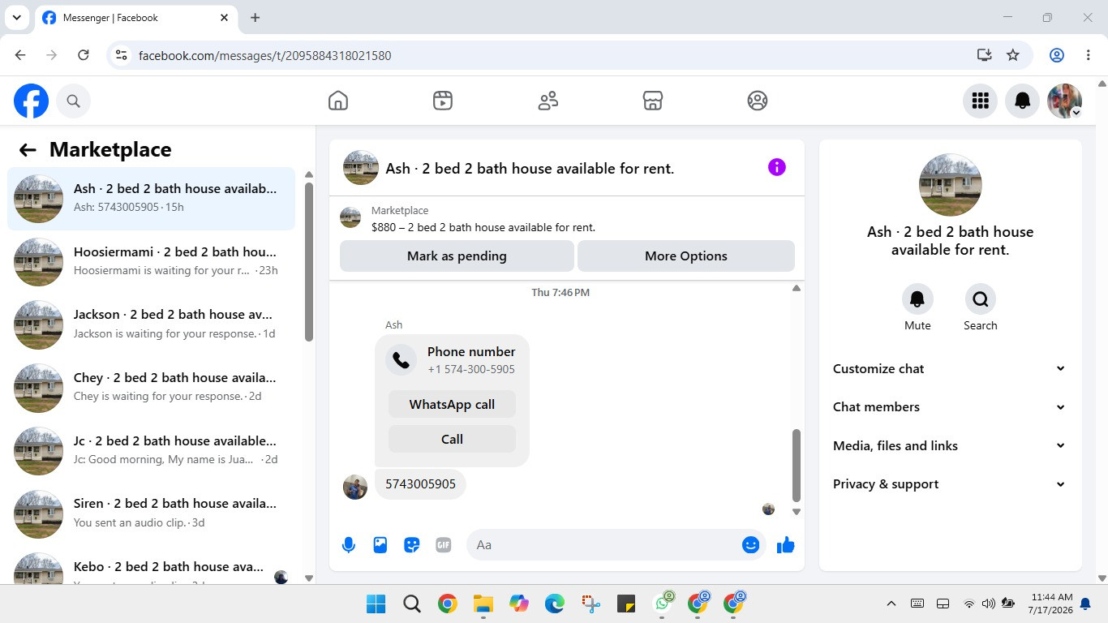
Task: Open Windows Start menu
Action: pyautogui.click(x=376, y=604)
